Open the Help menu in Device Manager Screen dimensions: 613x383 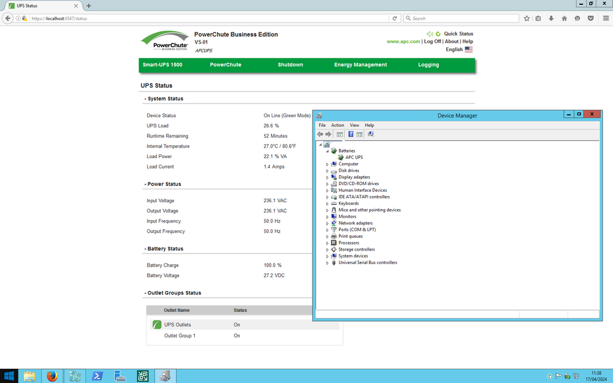coord(370,125)
